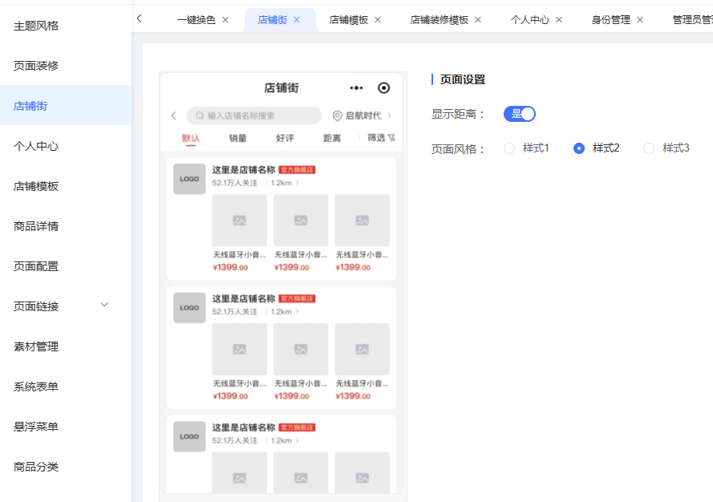Select 店铺街 in the sidebar
The image size is (713, 502).
(66, 106)
